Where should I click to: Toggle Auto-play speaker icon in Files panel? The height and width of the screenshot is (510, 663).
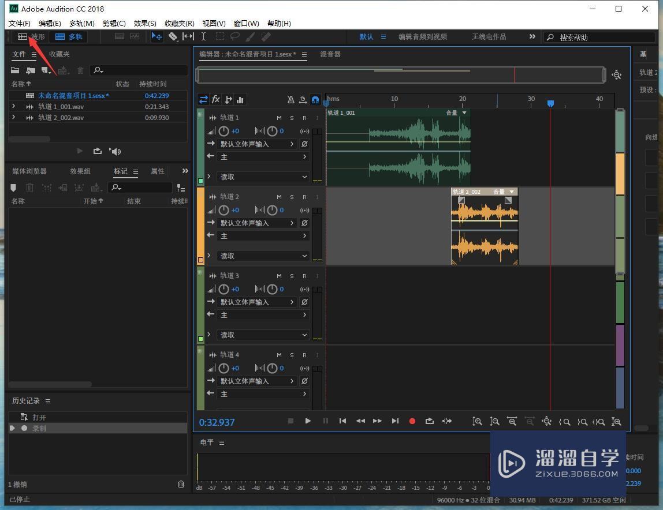[115, 151]
